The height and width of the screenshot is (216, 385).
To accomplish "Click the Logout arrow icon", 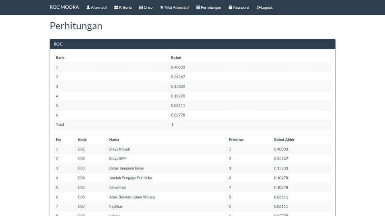I will tap(258, 8).
